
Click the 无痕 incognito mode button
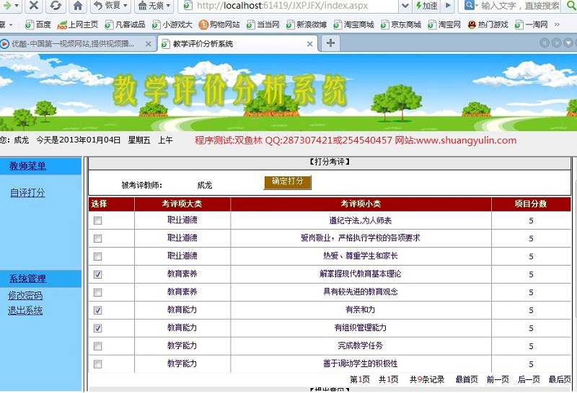(x=151, y=6)
